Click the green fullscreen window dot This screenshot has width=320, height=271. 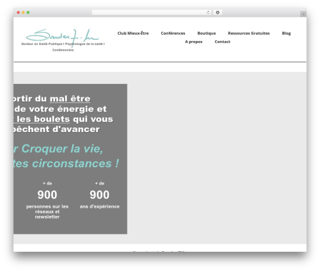28,13
